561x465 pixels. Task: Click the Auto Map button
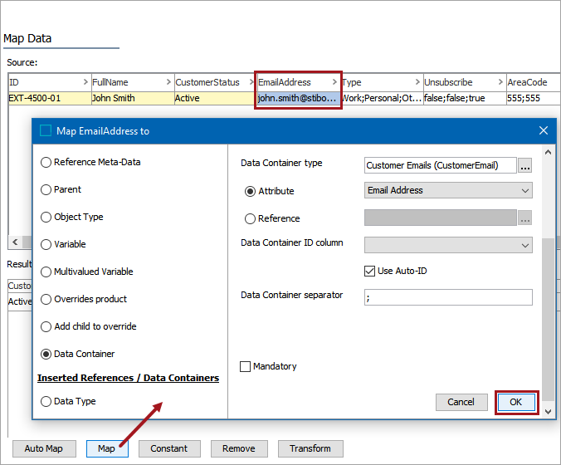pyautogui.click(x=43, y=448)
